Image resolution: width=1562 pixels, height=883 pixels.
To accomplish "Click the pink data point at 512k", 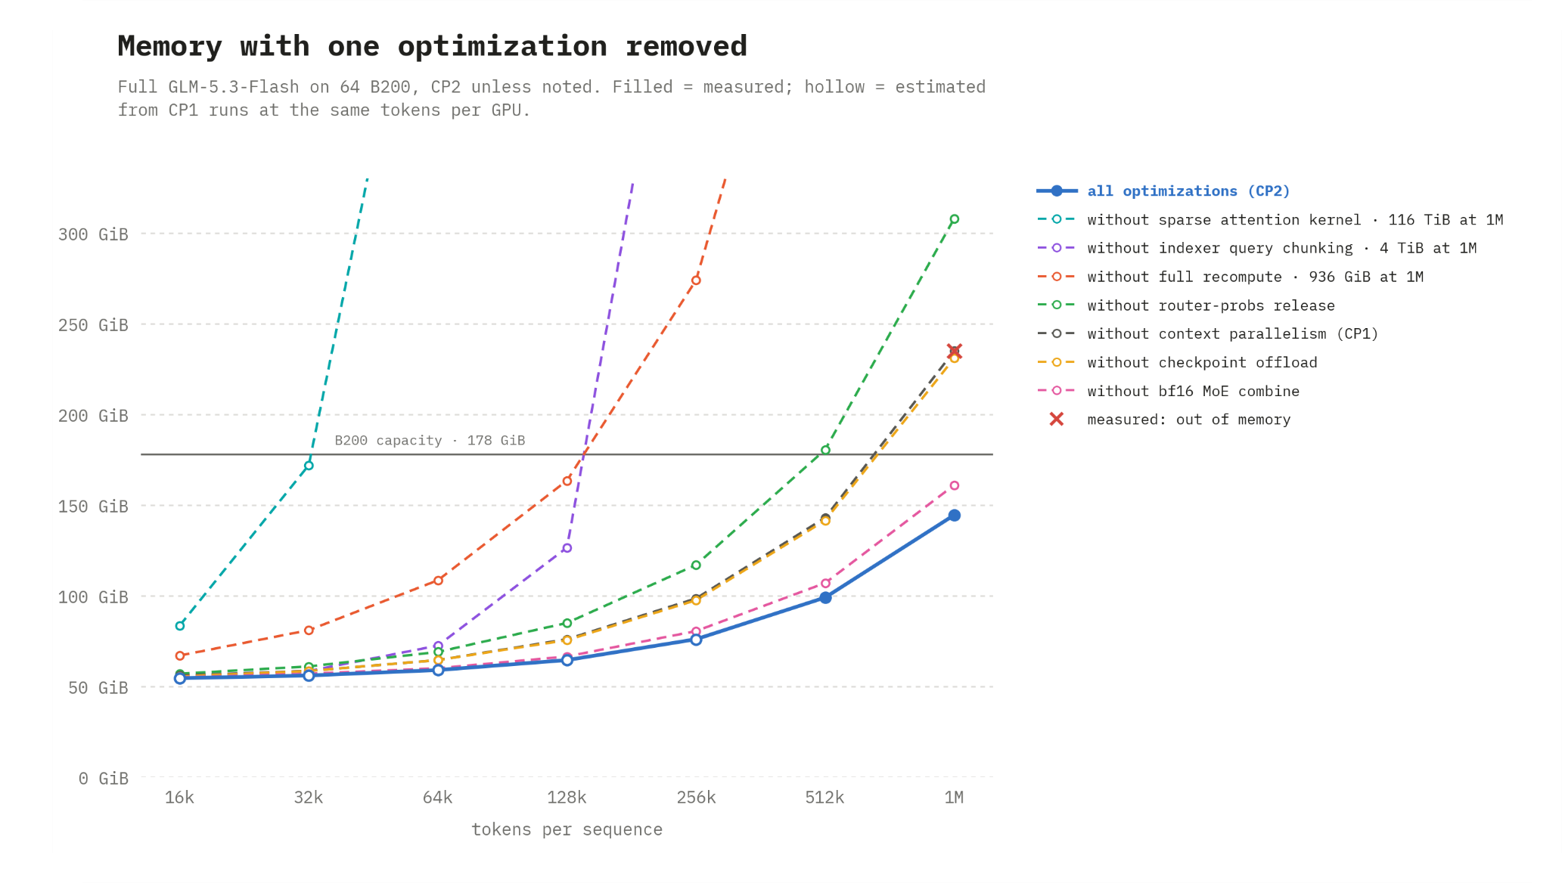I will 825,584.
